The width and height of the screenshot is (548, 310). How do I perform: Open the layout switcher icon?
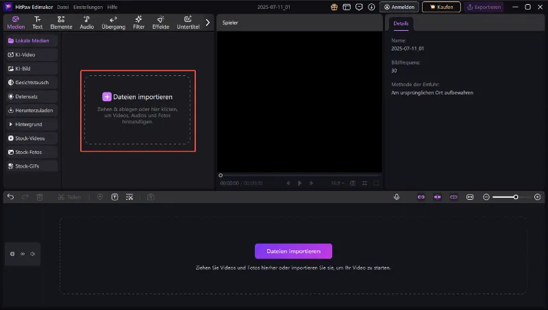coord(347,7)
